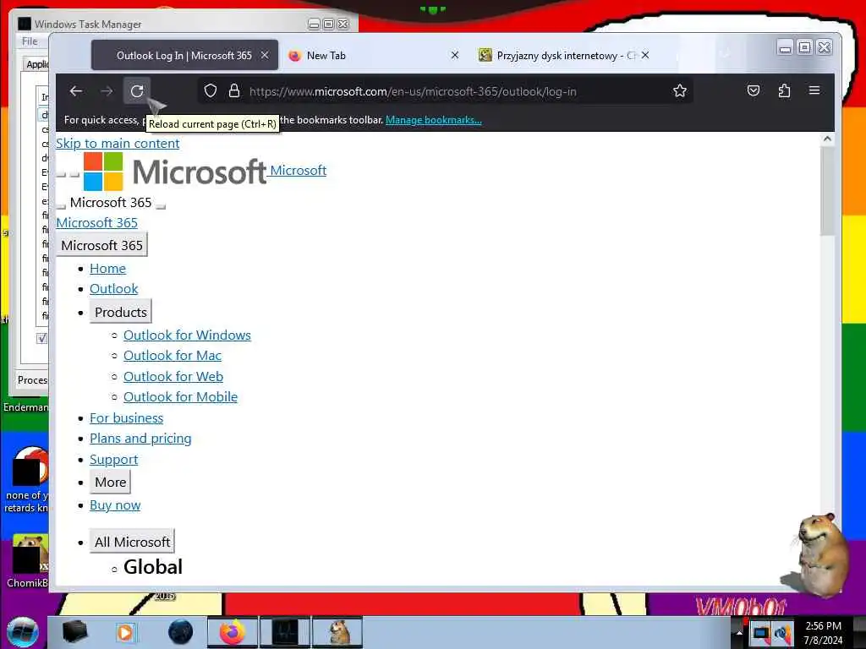This screenshot has width=866, height=649.
Task: Close the Outlook Log In tab
Action: 265,55
